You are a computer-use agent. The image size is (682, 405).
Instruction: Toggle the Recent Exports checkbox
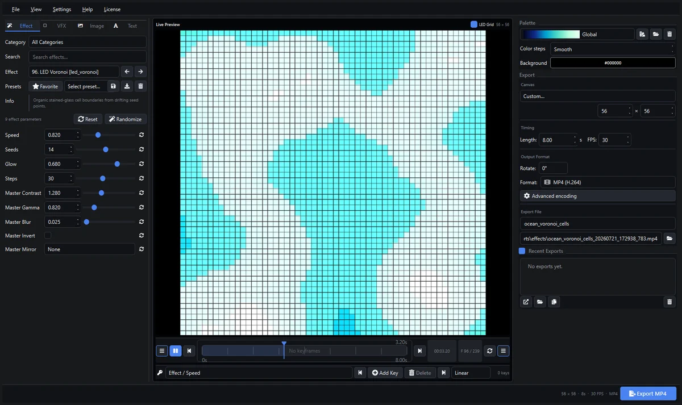[522, 251]
